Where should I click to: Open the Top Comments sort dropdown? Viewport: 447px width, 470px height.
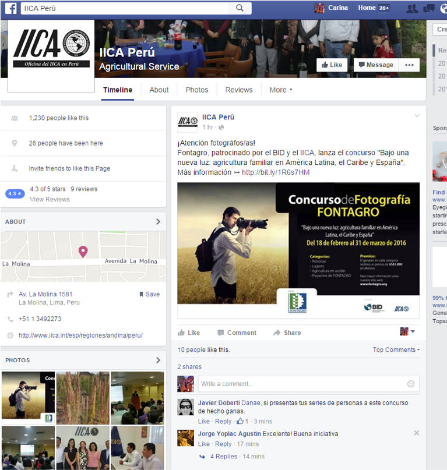[x=396, y=350]
